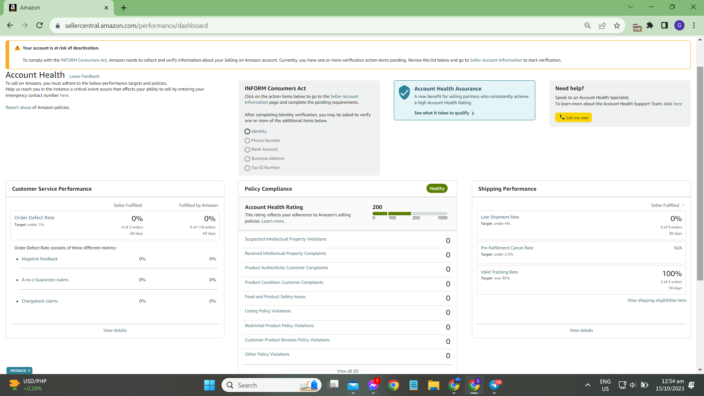This screenshot has width=704, height=396.
Task: Click the Report abuse link
Action: (x=18, y=107)
